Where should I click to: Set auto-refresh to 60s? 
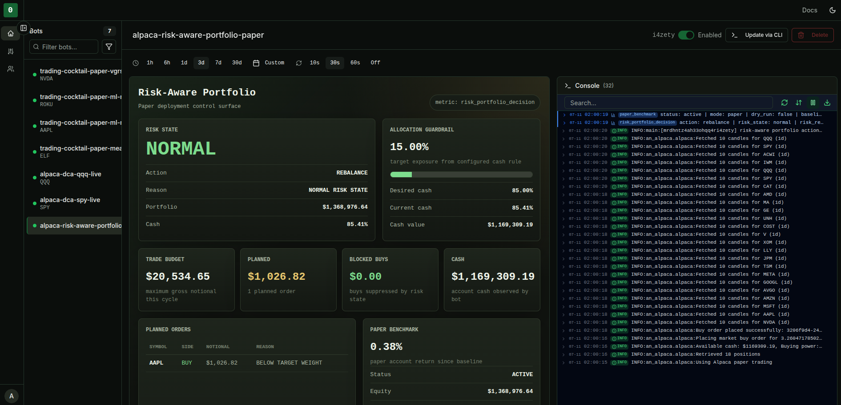[355, 63]
